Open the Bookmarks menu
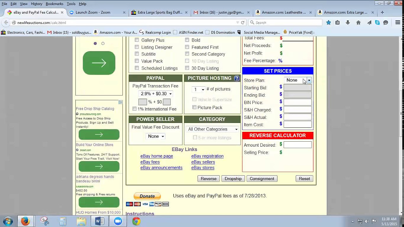This screenshot has height=227, width=404. coord(55,4)
